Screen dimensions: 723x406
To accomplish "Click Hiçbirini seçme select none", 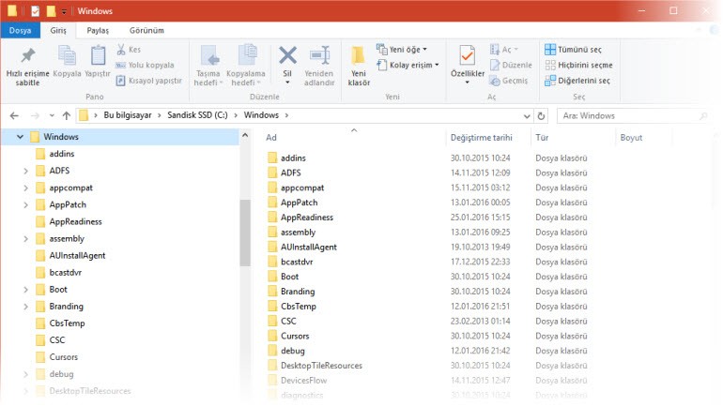I will pos(578,65).
